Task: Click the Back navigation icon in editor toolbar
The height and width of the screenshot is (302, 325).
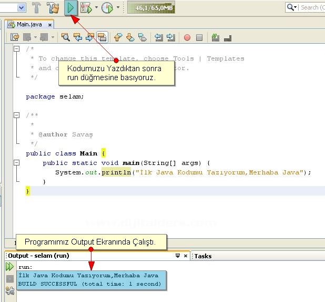Action: pyautogui.click(x=27, y=37)
